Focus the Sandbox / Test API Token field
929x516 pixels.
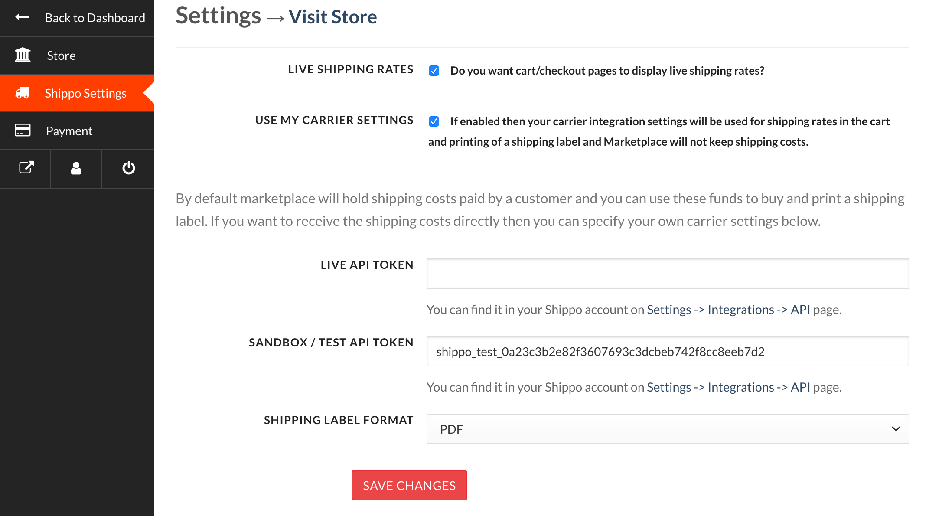tap(667, 351)
